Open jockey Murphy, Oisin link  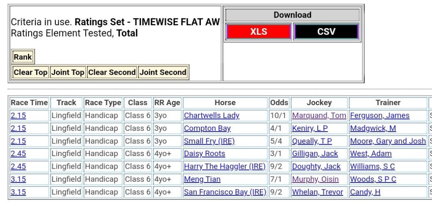pos(315,179)
